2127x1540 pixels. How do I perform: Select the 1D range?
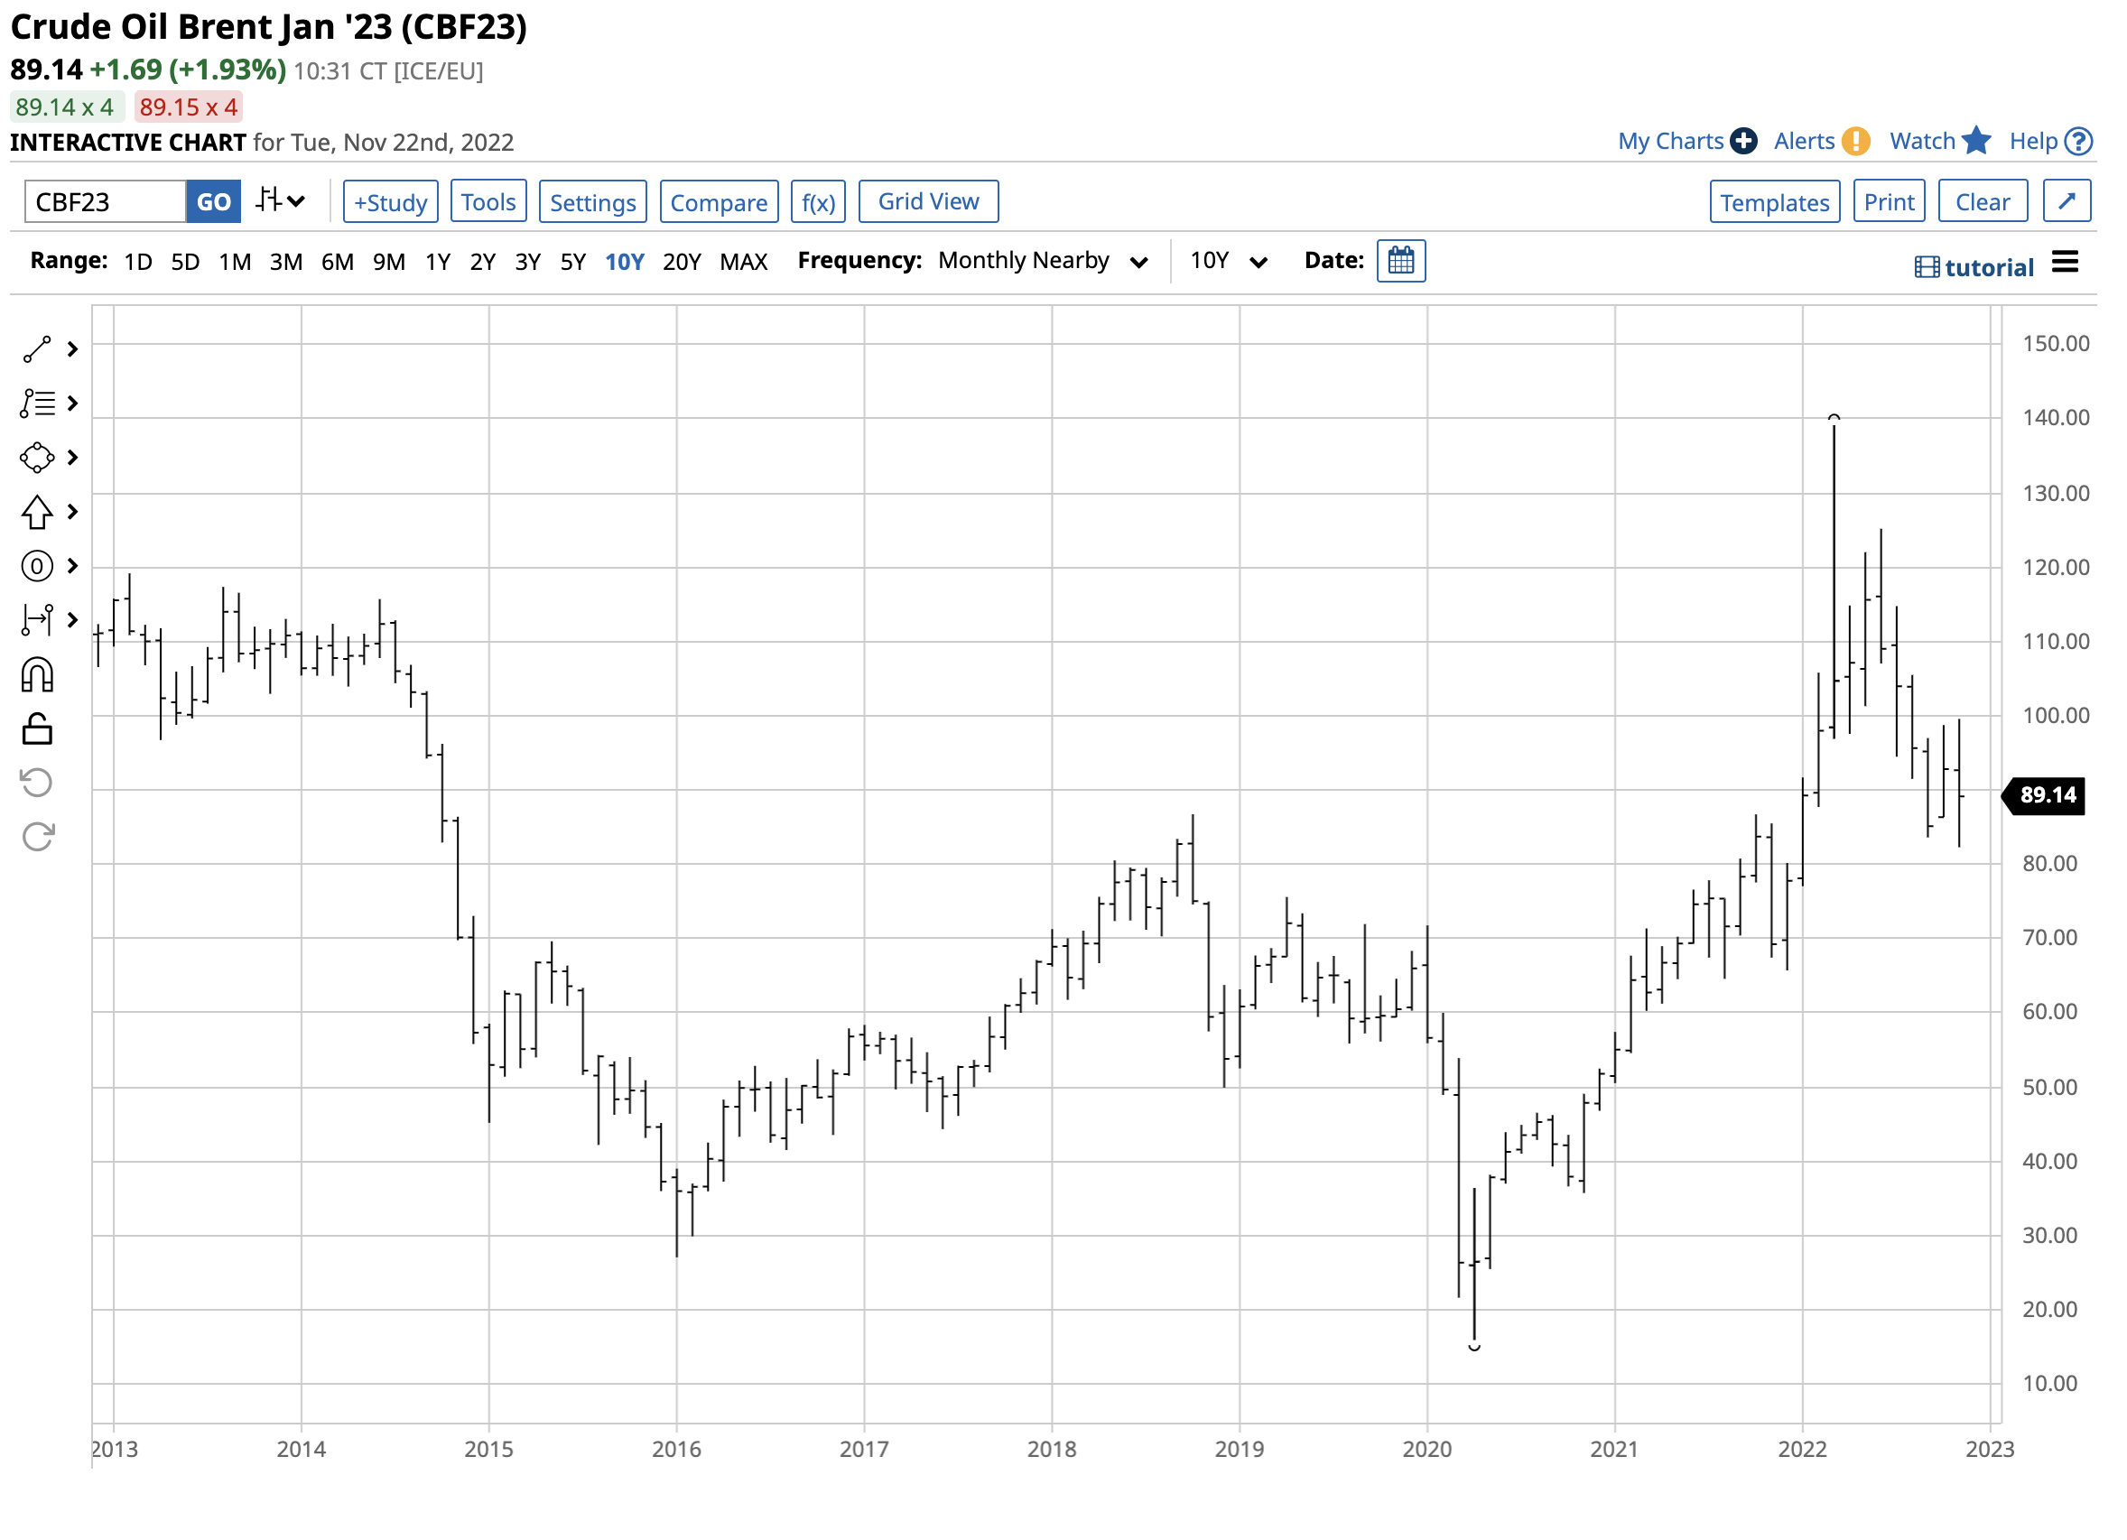coord(138,262)
